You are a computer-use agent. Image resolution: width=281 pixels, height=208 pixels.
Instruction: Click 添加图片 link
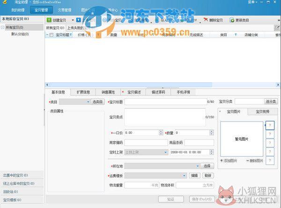coord(229,161)
